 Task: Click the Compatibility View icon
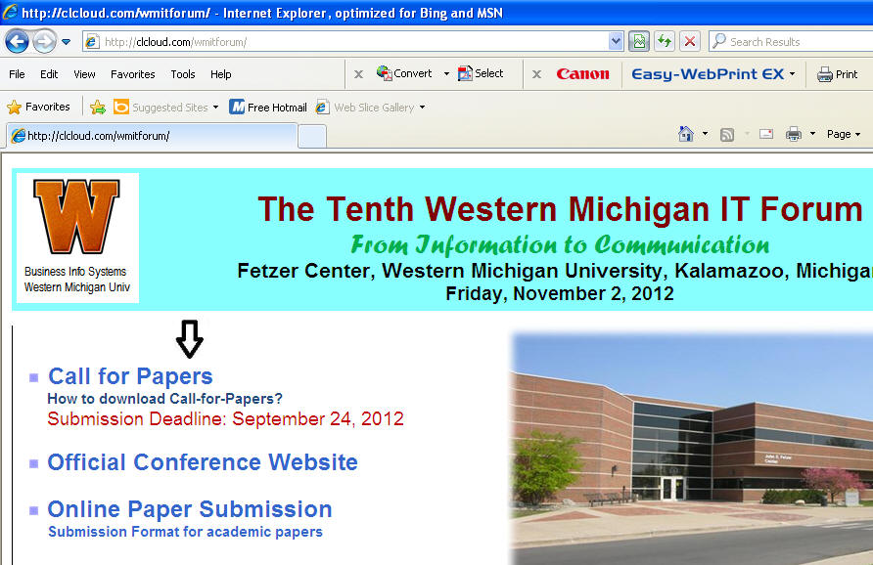[x=639, y=42]
